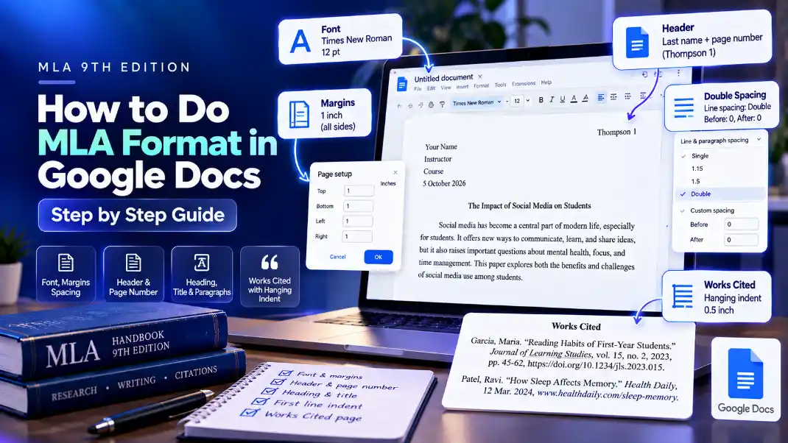Click the Double Spacing card lines icon
788x443 pixels.
tap(684, 107)
